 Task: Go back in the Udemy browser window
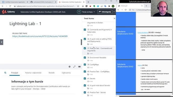(2, 6)
